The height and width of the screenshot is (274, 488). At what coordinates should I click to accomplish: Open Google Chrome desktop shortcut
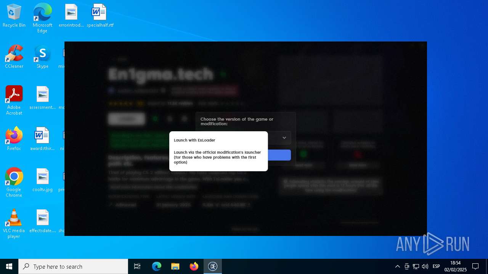(14, 183)
